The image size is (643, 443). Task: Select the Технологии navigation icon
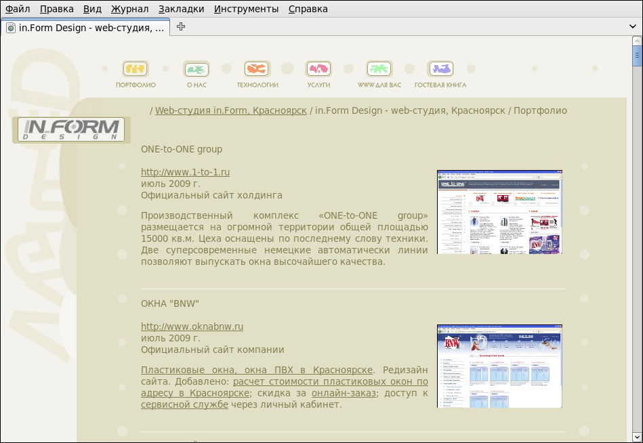[x=257, y=69]
